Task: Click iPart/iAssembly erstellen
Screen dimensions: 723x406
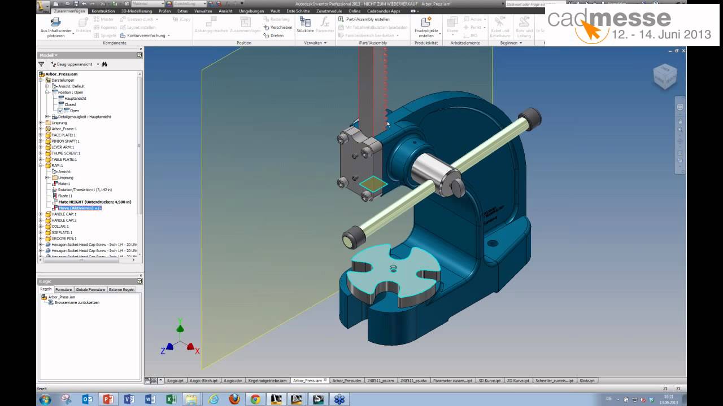Action: pyautogui.click(x=363, y=19)
